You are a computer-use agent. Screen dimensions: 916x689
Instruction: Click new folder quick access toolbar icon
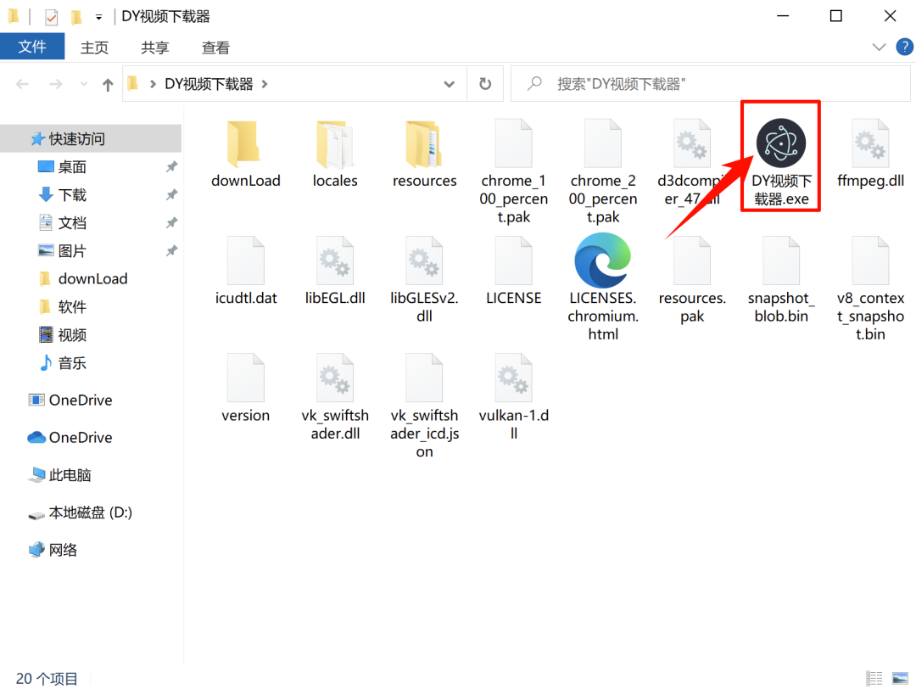coord(76,17)
